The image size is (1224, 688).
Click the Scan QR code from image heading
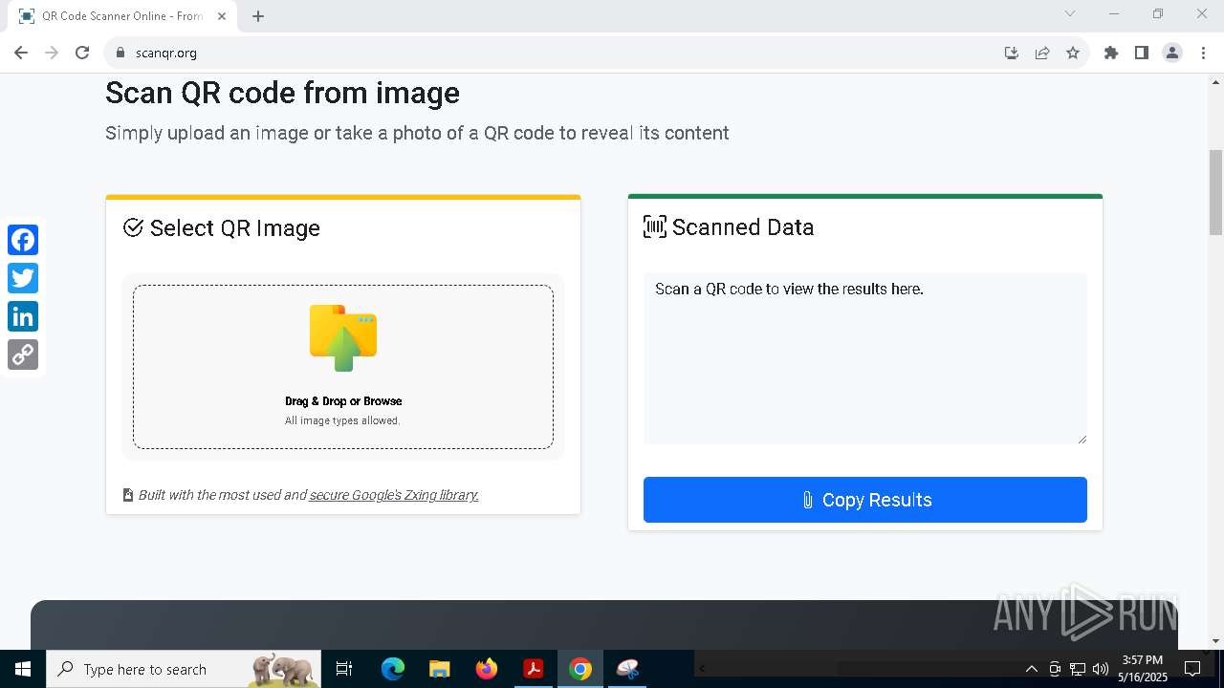tap(282, 93)
